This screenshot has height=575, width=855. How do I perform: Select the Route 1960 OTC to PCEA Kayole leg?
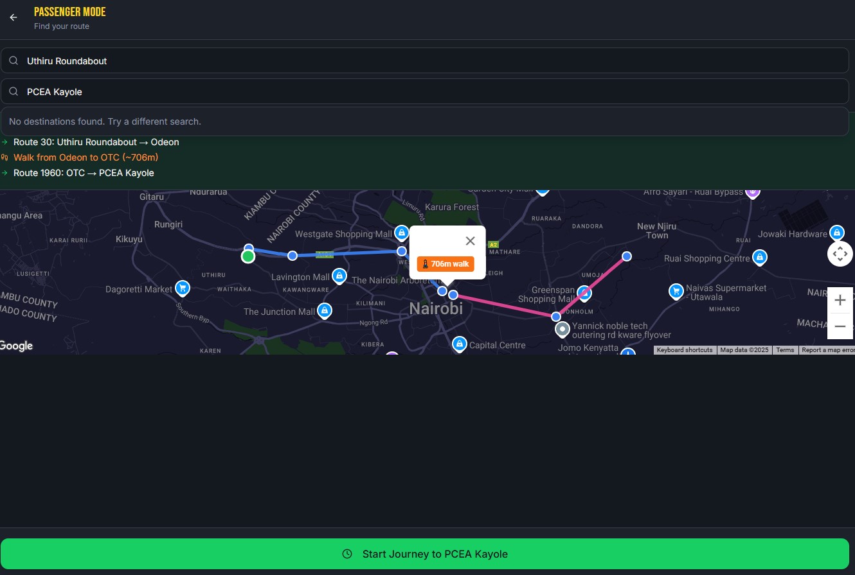point(84,173)
